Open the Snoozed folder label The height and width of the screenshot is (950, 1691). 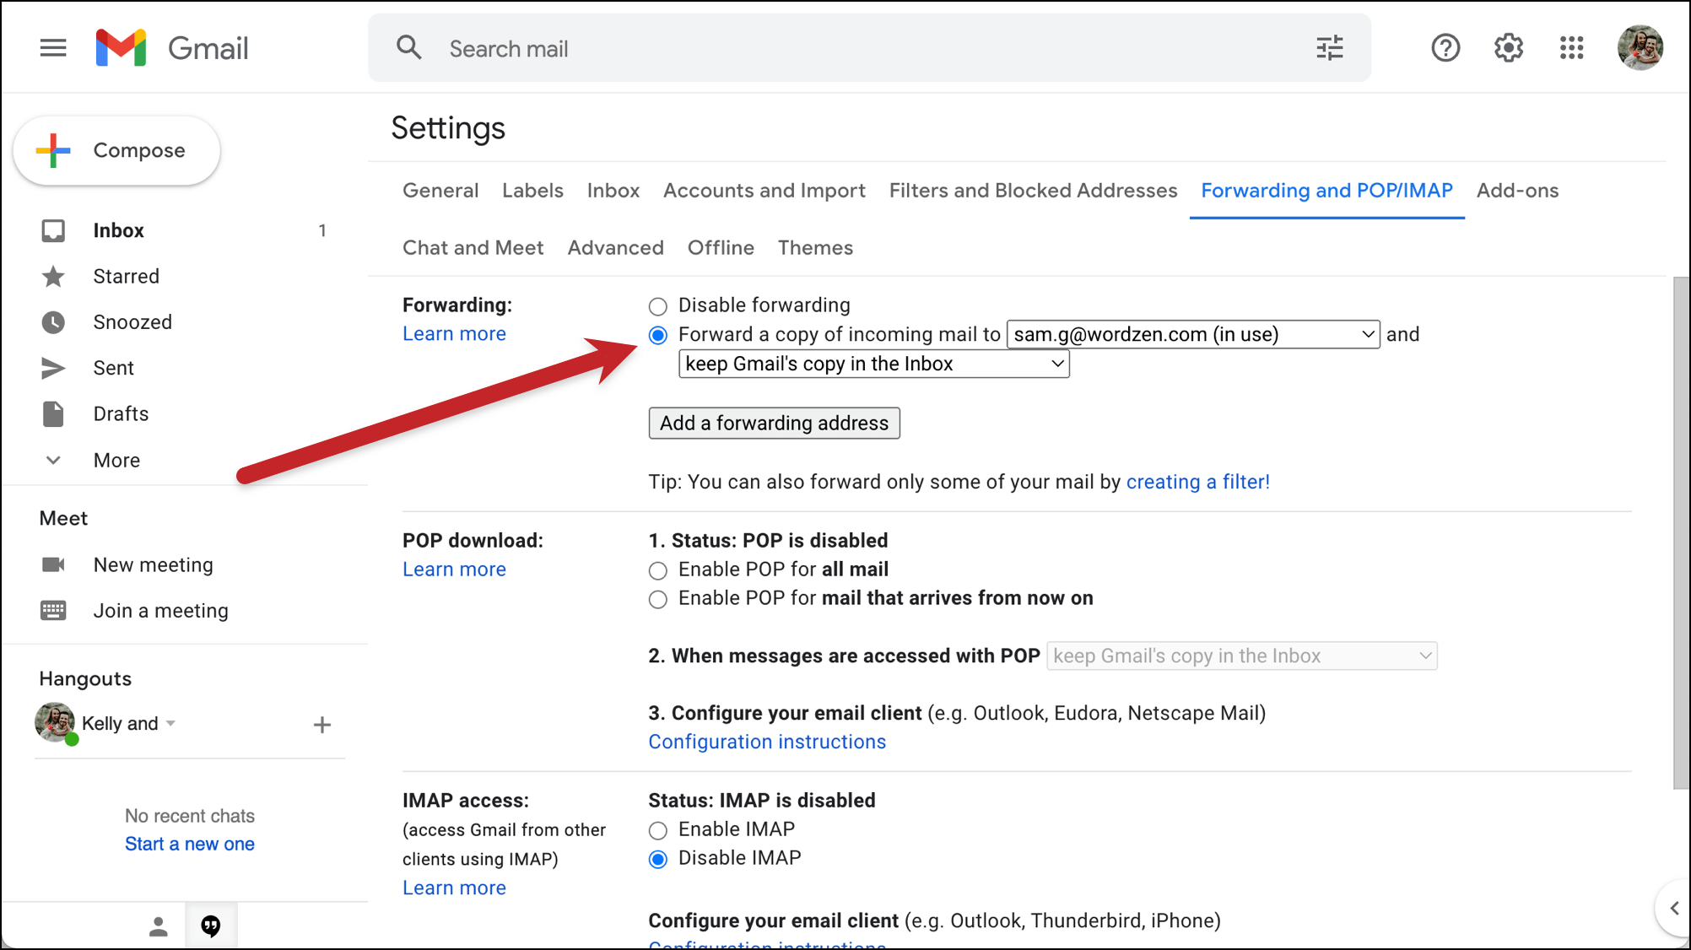coord(132,322)
